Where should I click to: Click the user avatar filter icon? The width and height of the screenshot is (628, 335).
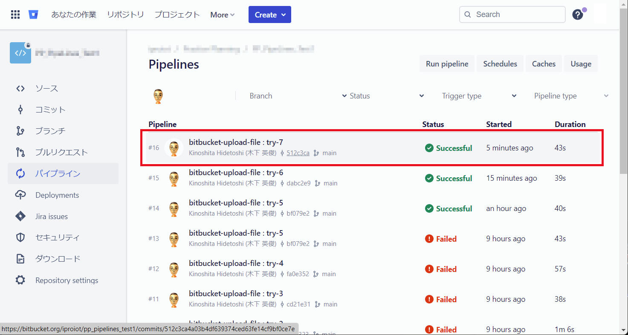tap(158, 96)
